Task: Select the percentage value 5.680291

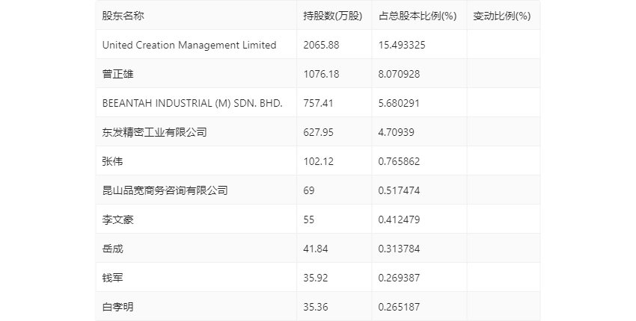Action: tap(399, 103)
